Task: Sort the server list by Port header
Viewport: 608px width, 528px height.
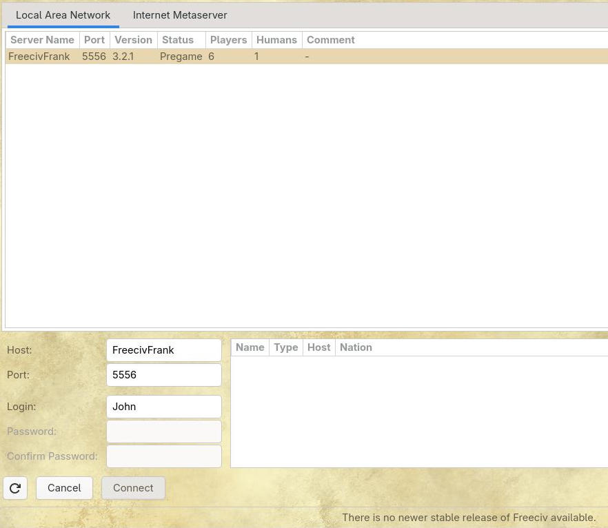Action: tap(94, 40)
